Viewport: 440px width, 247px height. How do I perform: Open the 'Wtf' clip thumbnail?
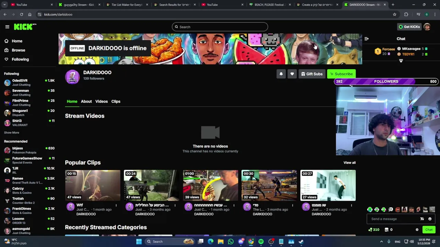click(93, 185)
